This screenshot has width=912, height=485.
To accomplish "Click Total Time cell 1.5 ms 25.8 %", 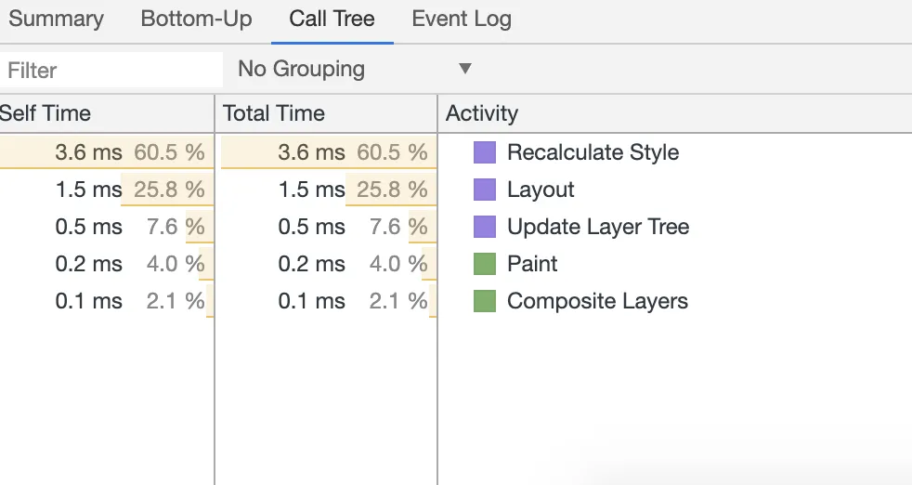I will [x=326, y=190].
